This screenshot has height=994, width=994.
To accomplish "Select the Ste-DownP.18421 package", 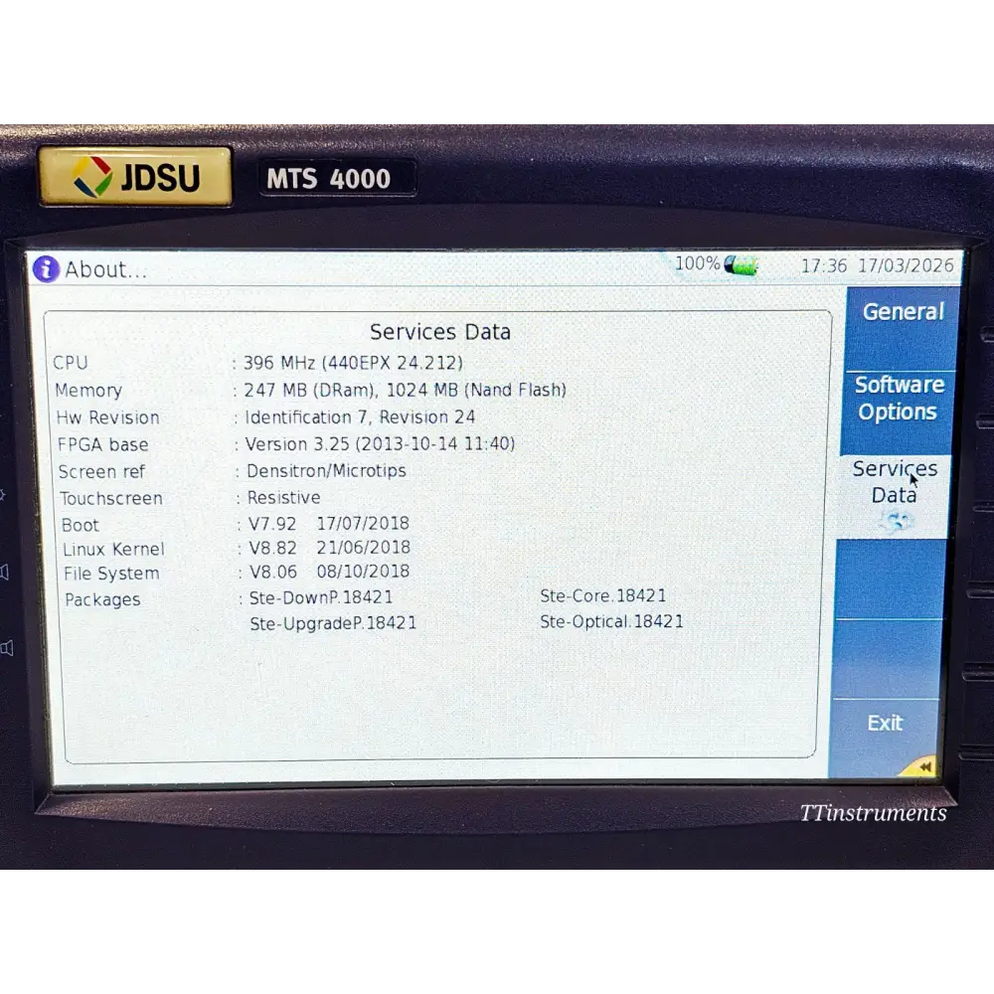I will coord(321,597).
